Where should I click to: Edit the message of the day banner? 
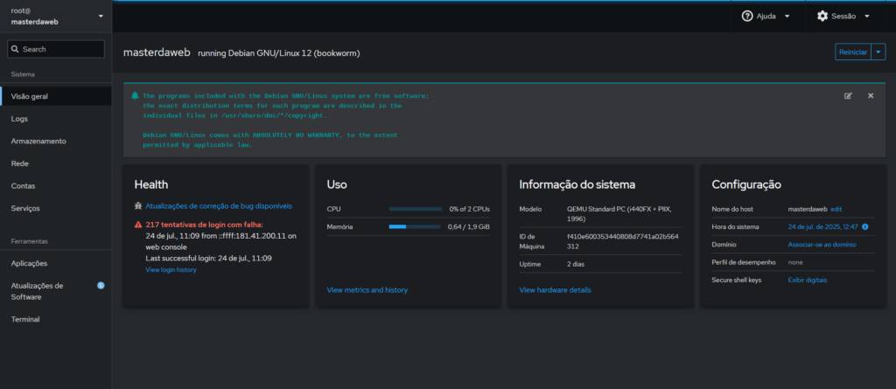[x=848, y=95]
